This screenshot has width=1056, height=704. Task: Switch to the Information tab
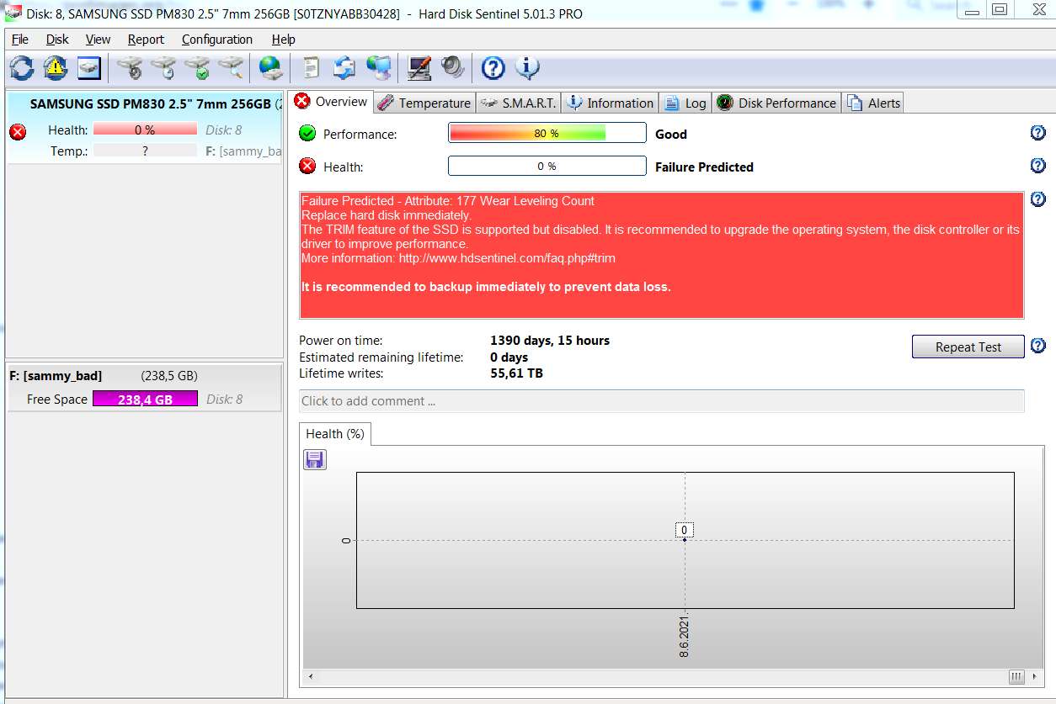[x=611, y=103]
